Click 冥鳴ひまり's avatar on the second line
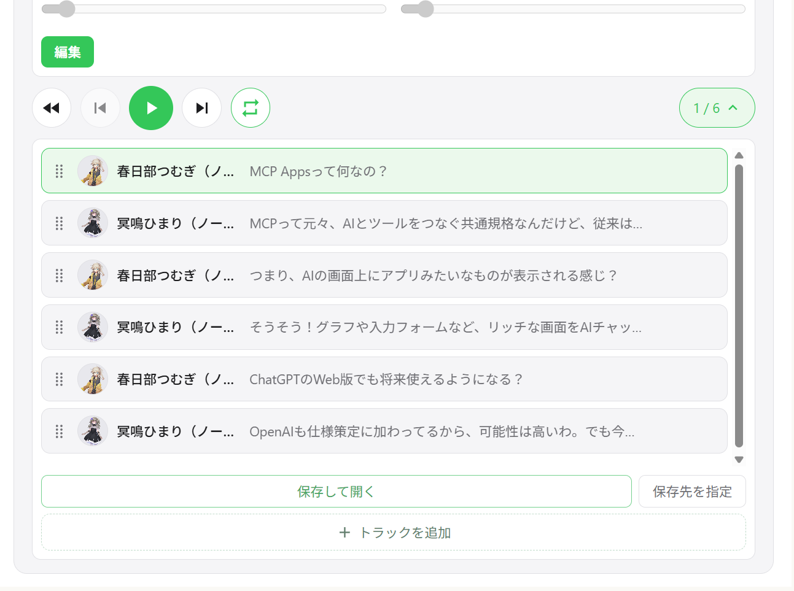Screen dimensions: 794x591 coord(93,223)
